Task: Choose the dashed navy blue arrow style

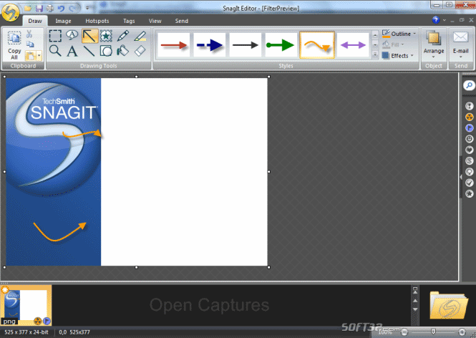Action: coord(210,45)
